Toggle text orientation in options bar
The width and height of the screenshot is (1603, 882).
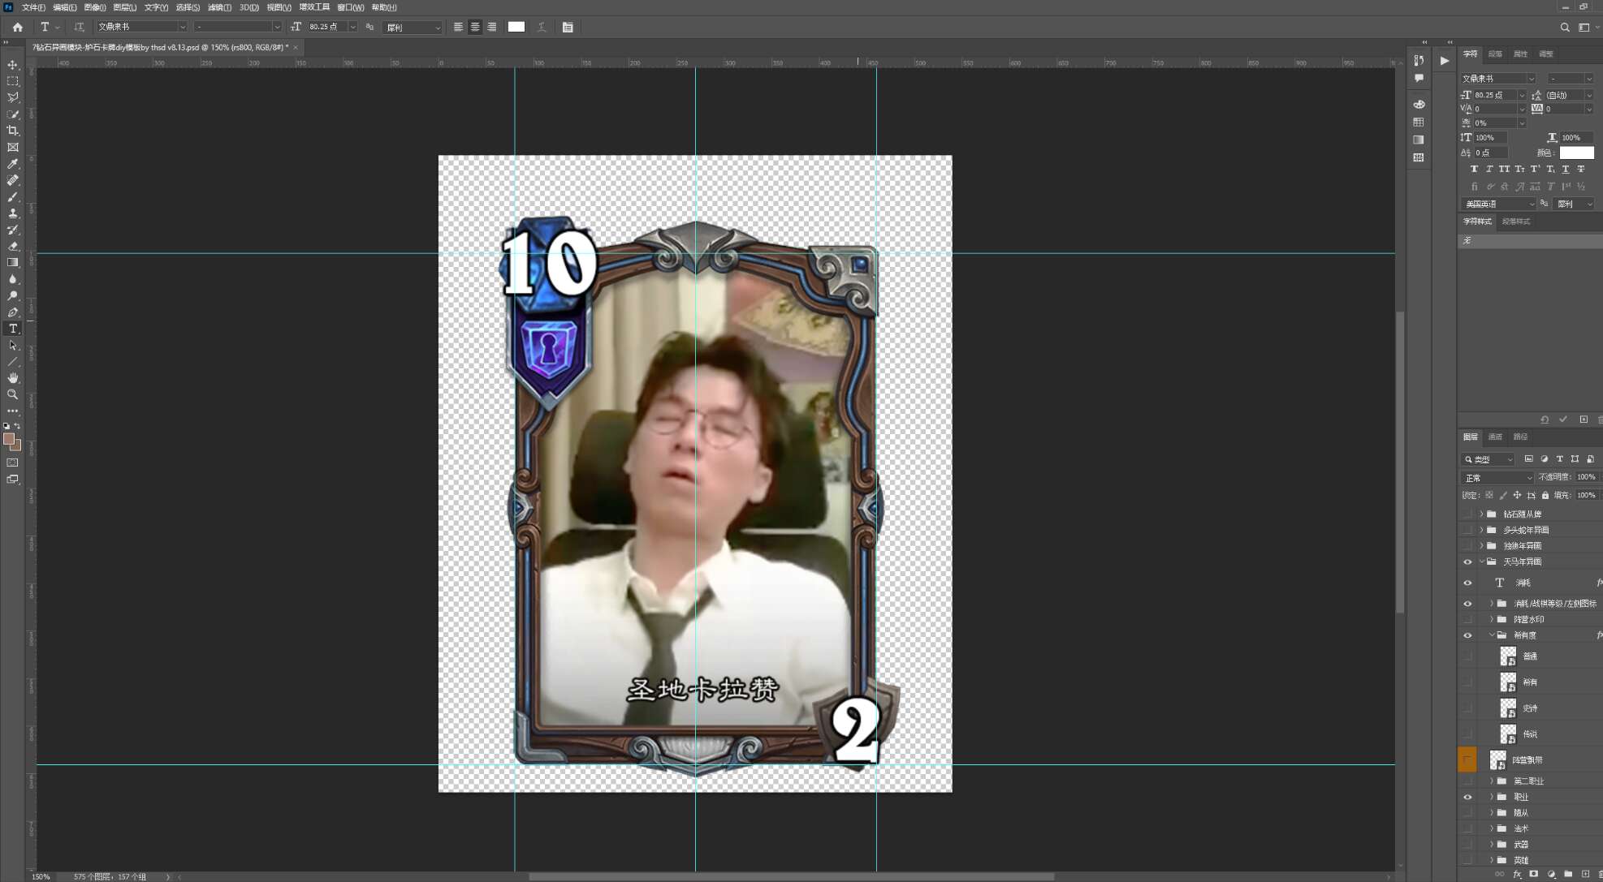pos(79,27)
